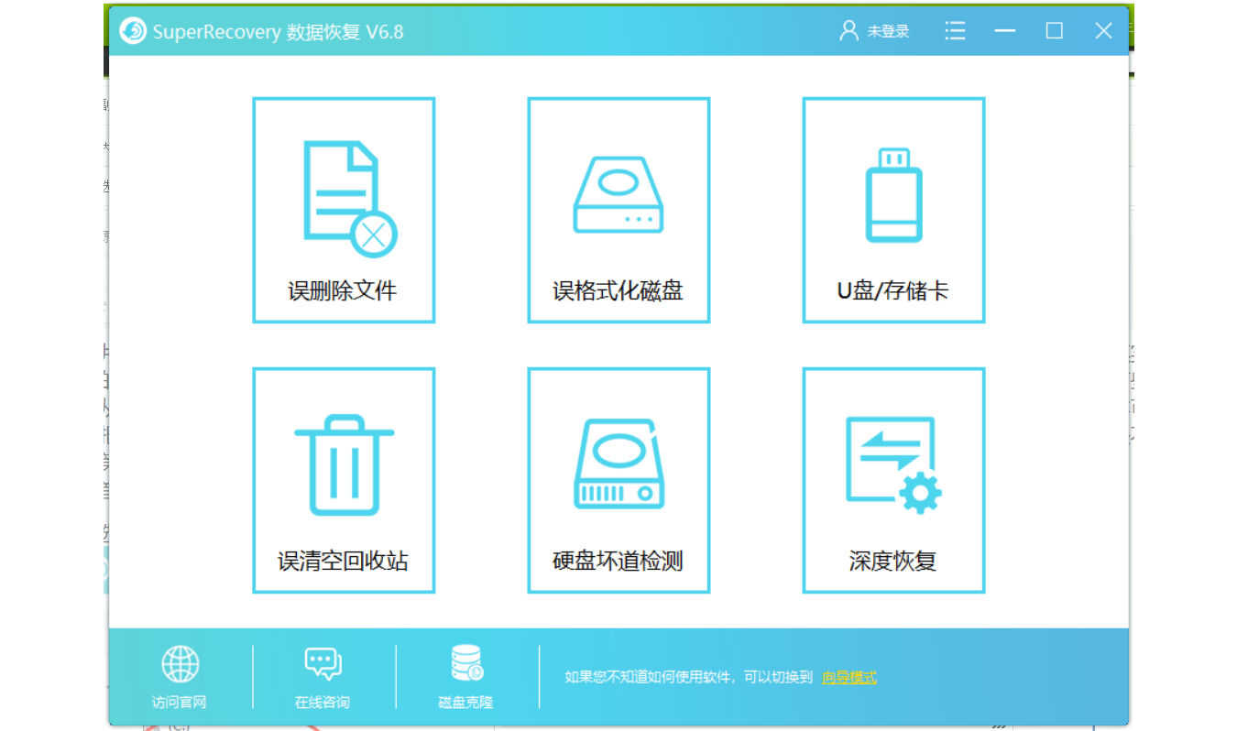Open the list menu icon in title bar
The width and height of the screenshot is (1237, 731).
coord(956,31)
